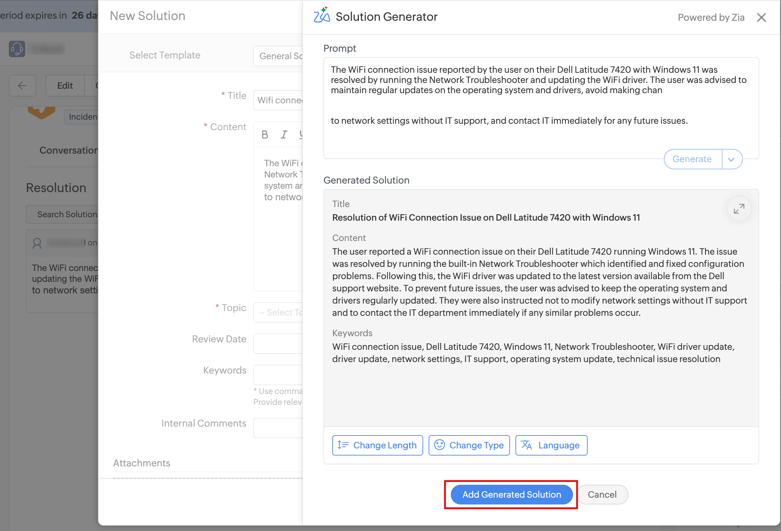Apply italic formatting in Content editor
This screenshot has height=531, width=781.
tap(284, 135)
